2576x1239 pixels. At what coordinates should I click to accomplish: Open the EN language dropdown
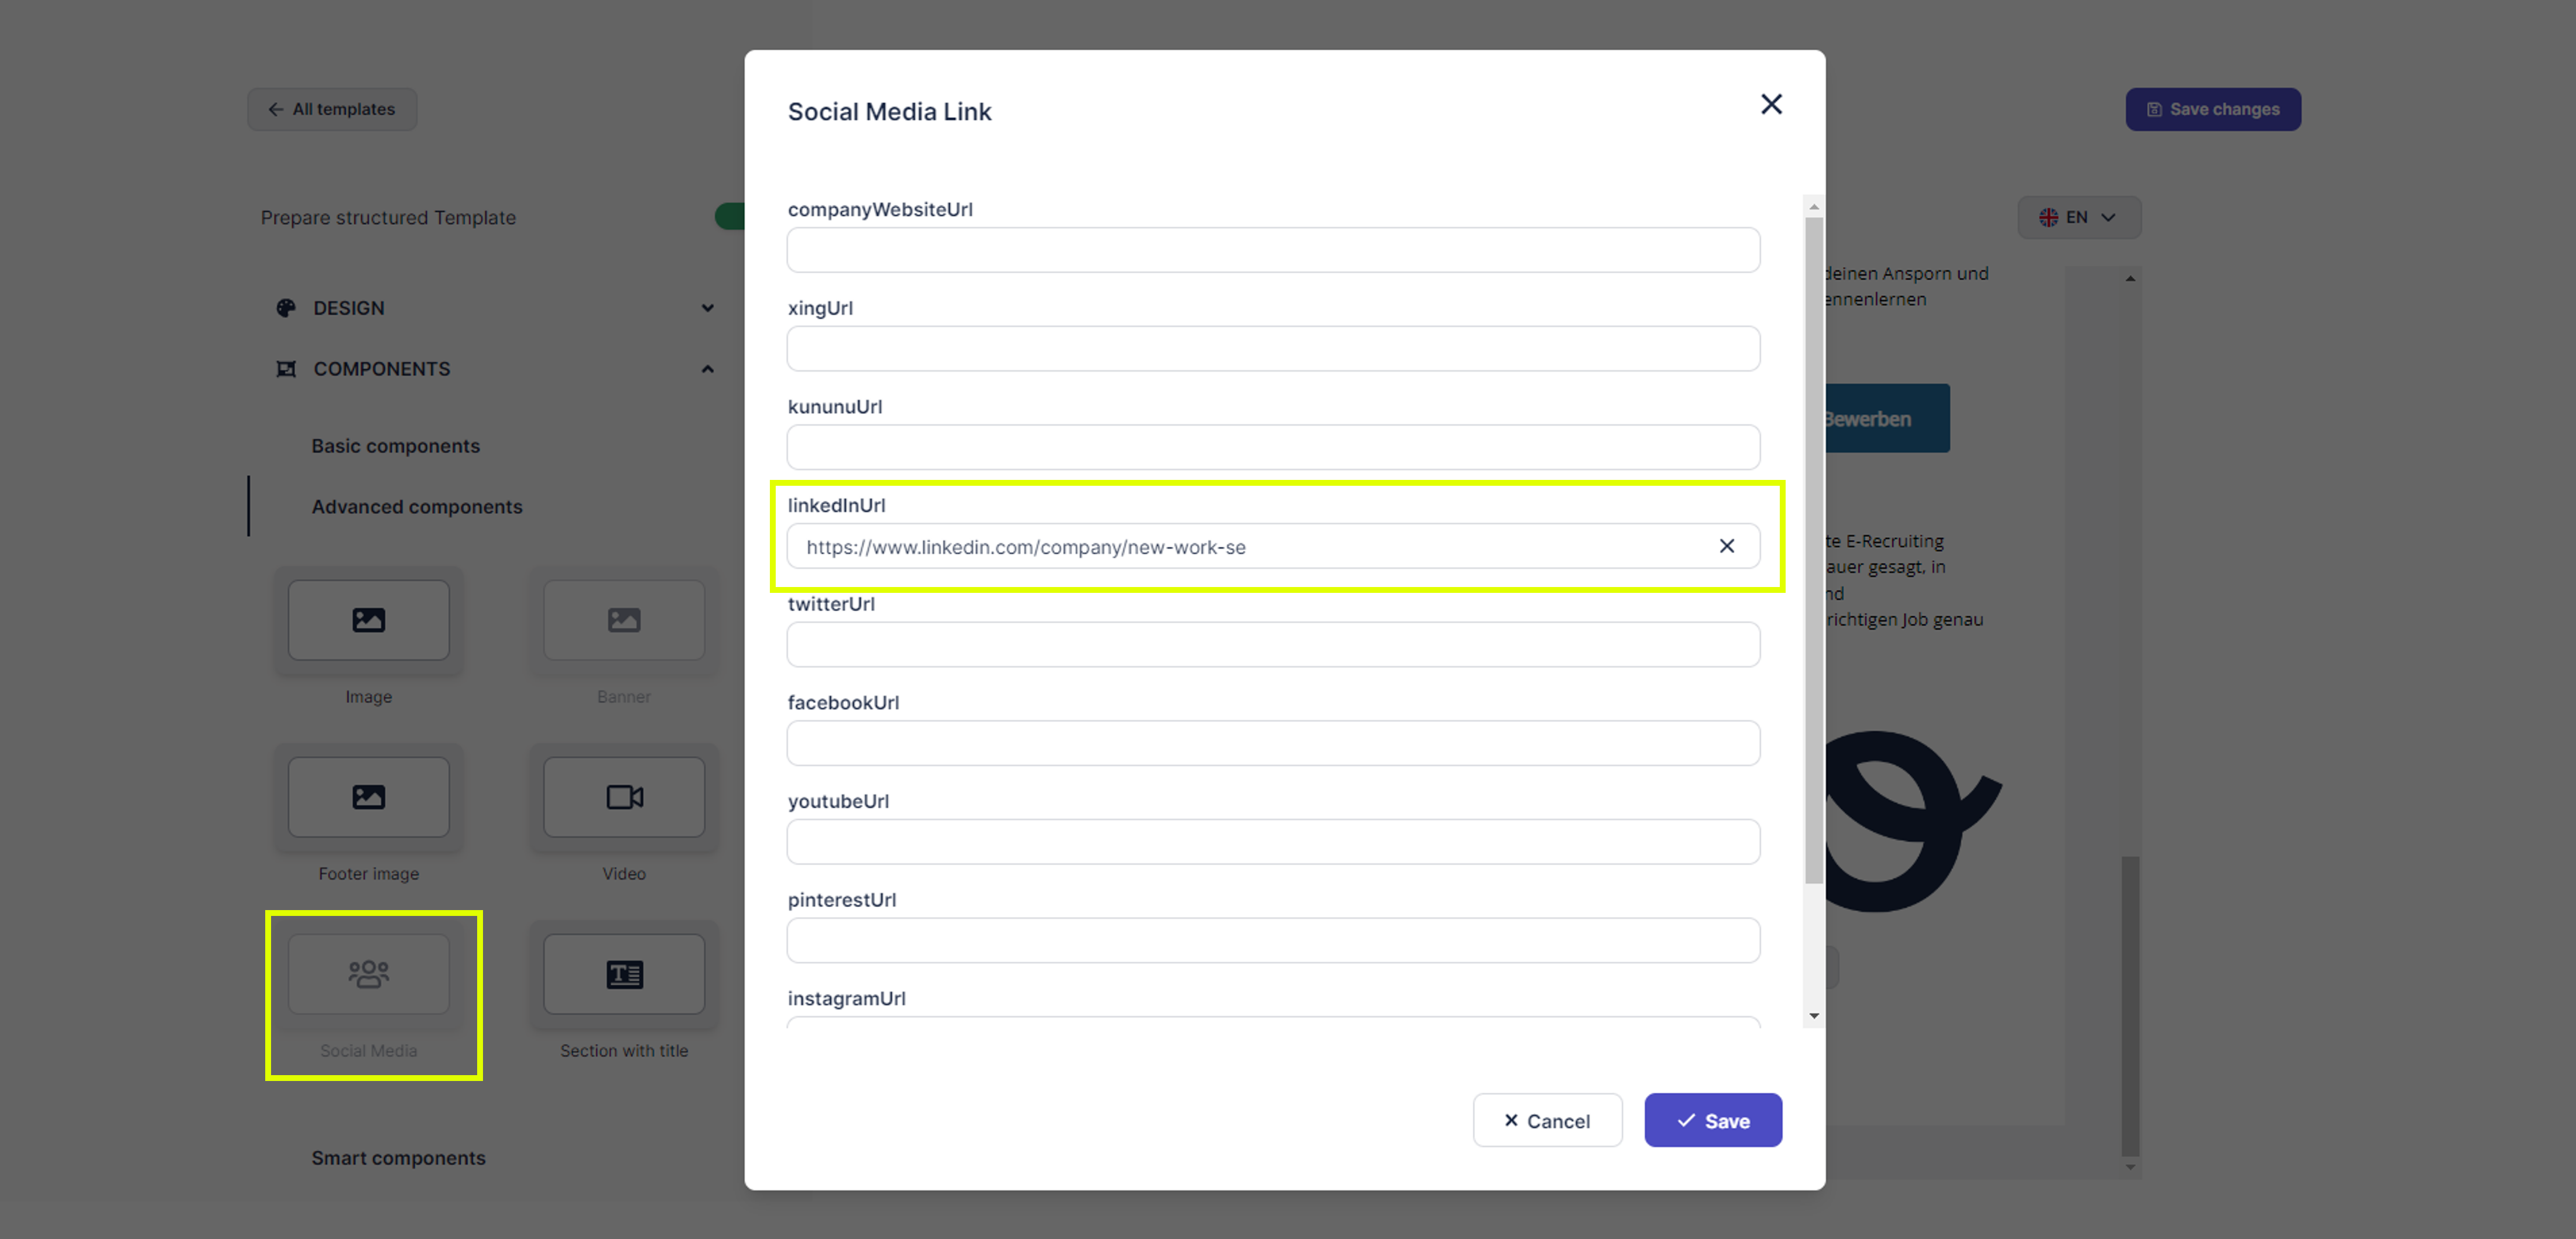tap(2078, 217)
